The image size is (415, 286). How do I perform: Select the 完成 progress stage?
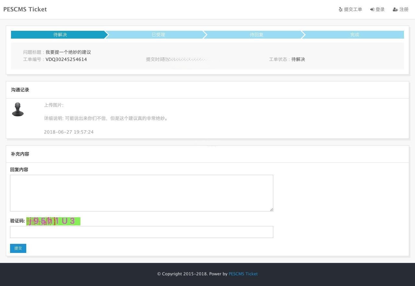(354, 34)
